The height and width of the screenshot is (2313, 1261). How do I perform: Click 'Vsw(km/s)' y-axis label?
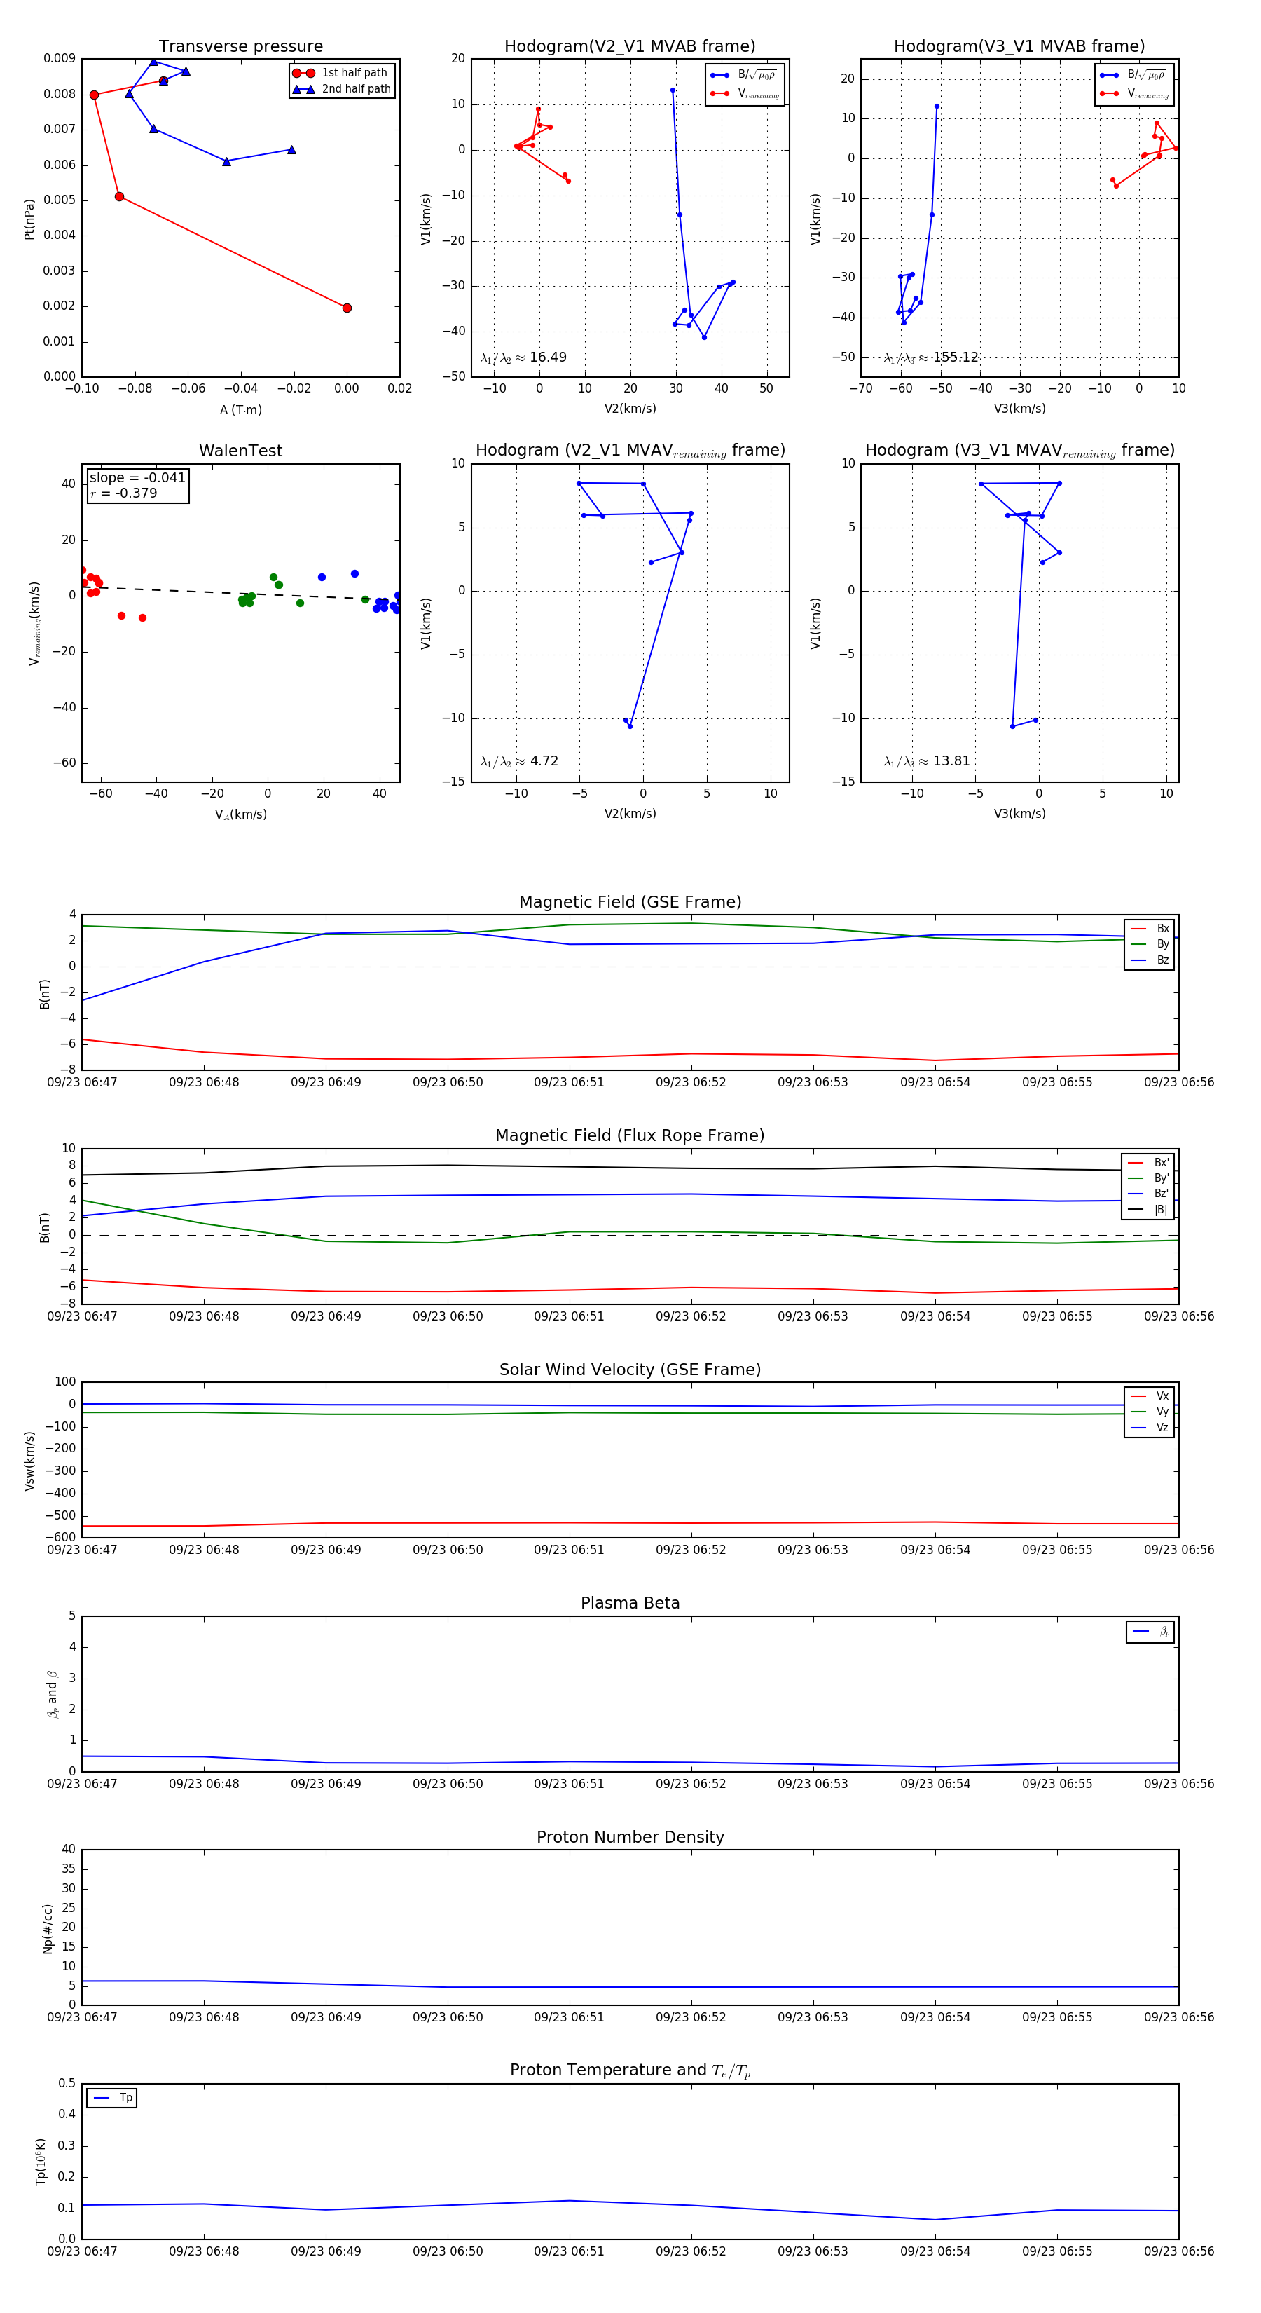click(x=29, y=1461)
